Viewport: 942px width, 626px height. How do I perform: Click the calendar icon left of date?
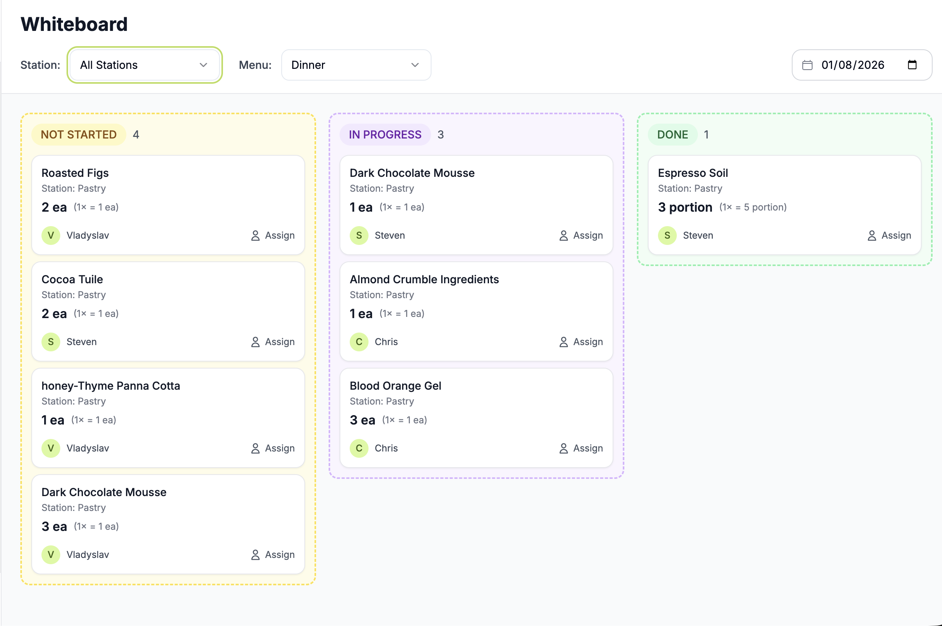tap(807, 65)
